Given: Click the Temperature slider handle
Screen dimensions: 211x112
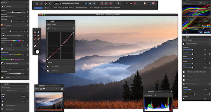Looking at the screenshot, I should (x=11, y=55).
